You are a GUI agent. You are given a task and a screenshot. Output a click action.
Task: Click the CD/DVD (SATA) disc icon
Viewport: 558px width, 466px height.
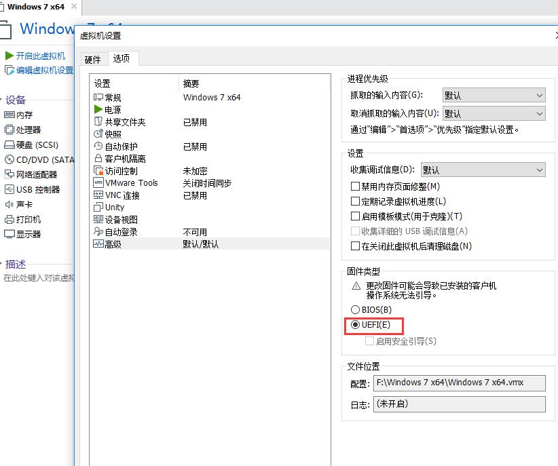point(10,159)
